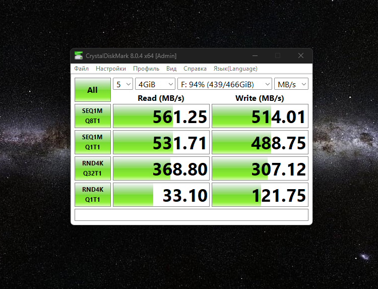Click the Read (MB/s) column header
The width and height of the screenshot is (378, 289).
[161, 98]
